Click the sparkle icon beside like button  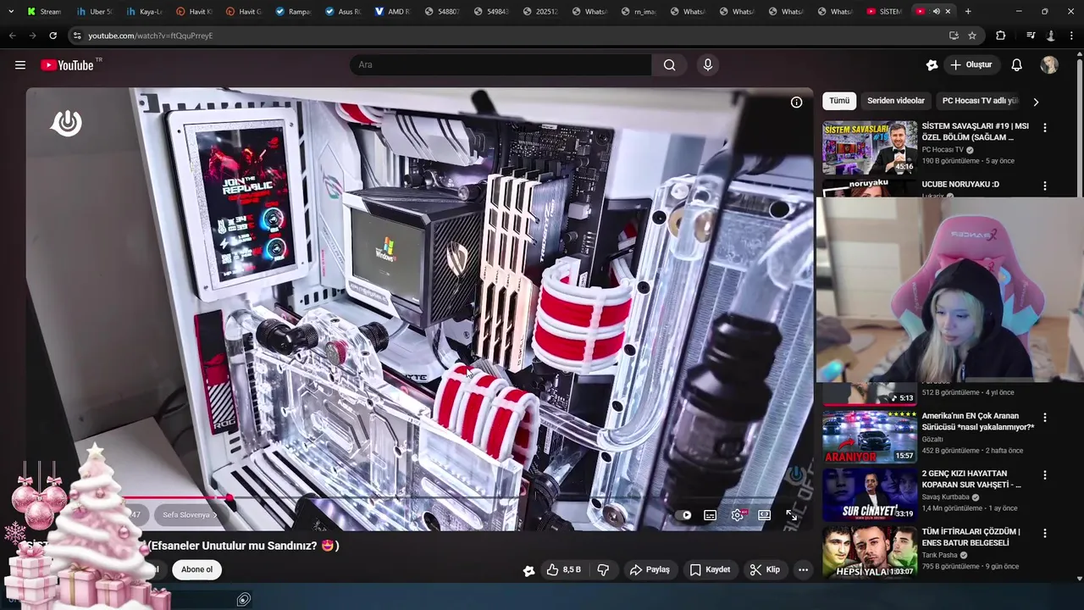(x=528, y=570)
